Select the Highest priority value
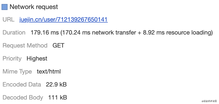 coord(37,58)
